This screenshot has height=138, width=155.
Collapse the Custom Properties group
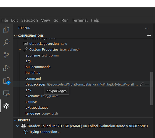point(20,49)
